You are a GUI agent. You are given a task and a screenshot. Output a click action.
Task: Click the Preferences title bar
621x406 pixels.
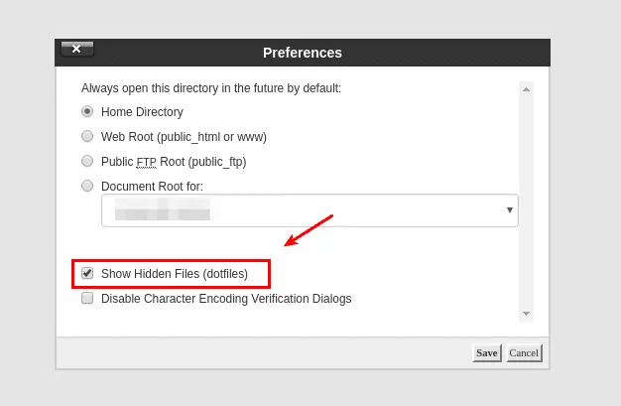[x=303, y=53]
